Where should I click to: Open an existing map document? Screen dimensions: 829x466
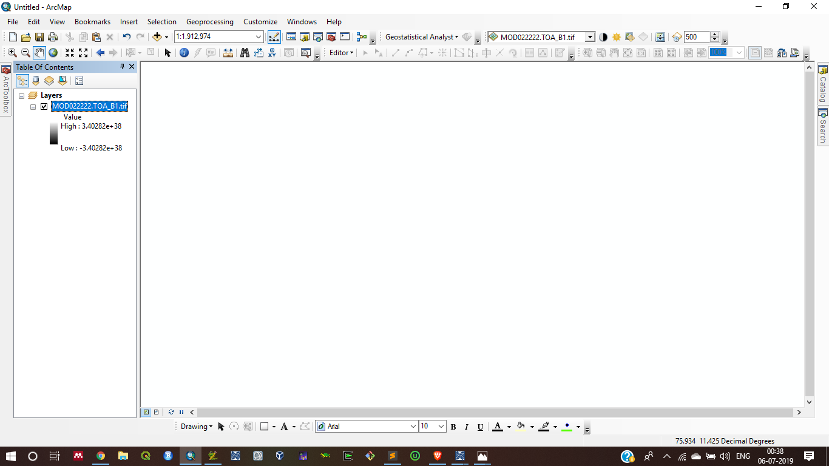click(26, 37)
